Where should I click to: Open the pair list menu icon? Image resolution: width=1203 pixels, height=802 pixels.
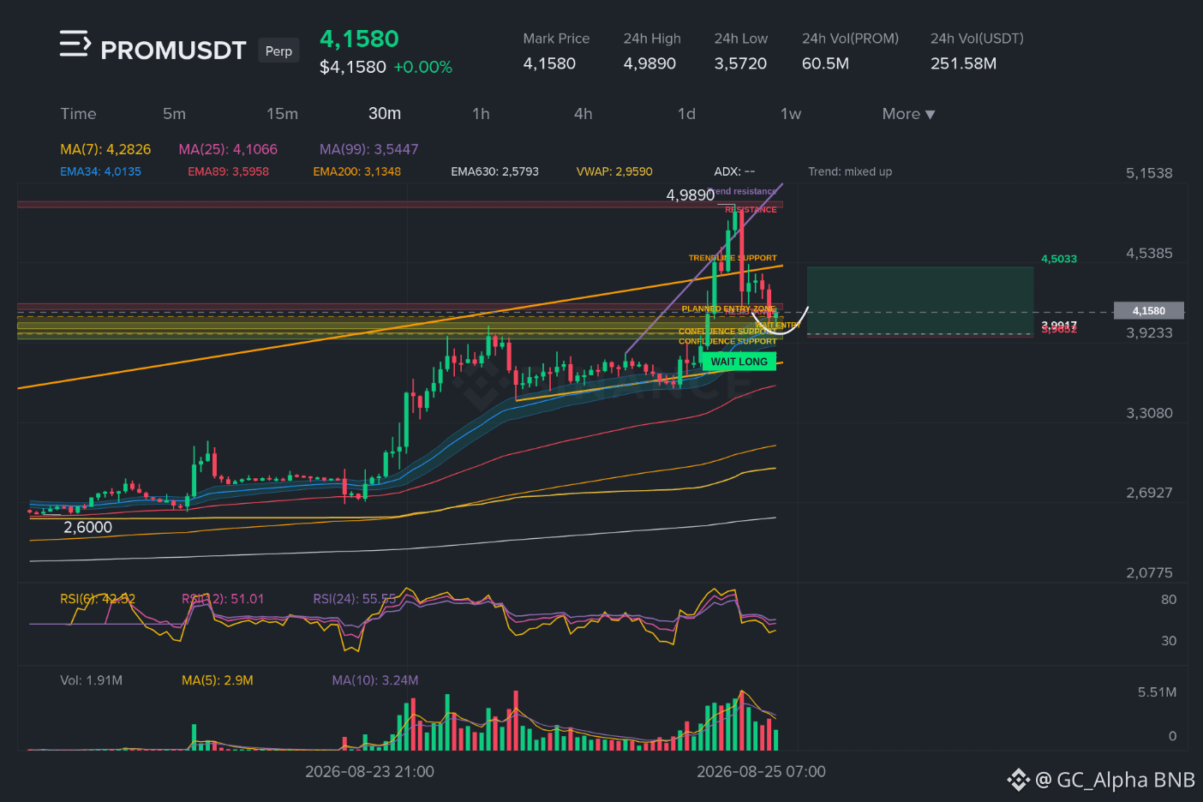point(75,44)
